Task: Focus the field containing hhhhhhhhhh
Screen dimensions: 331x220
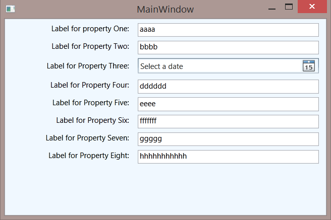Action: pos(228,157)
